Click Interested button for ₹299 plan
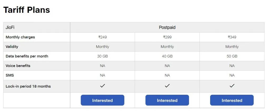 [x=167, y=100]
